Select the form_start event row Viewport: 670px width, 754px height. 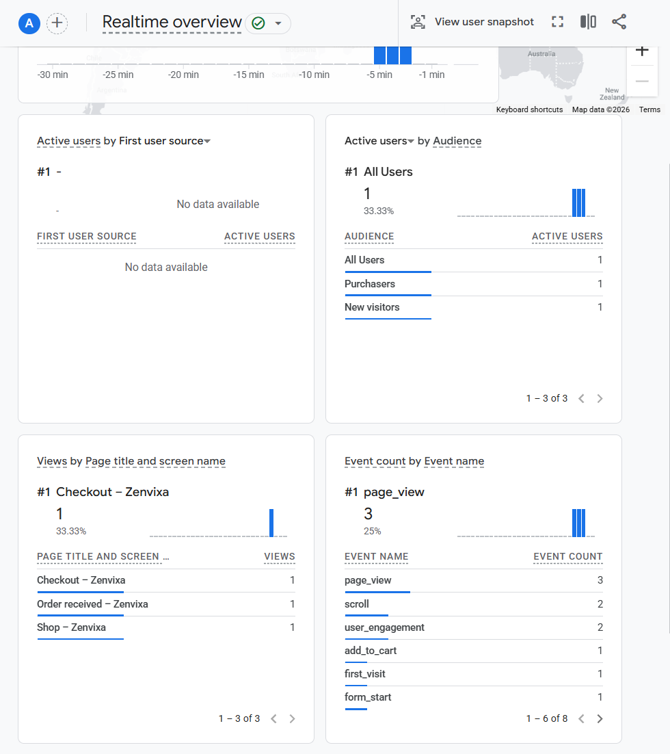click(x=473, y=697)
